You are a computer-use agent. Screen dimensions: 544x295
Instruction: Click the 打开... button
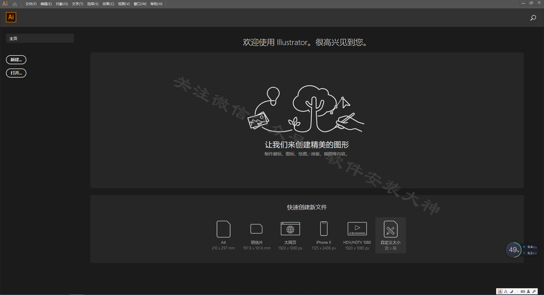16,73
